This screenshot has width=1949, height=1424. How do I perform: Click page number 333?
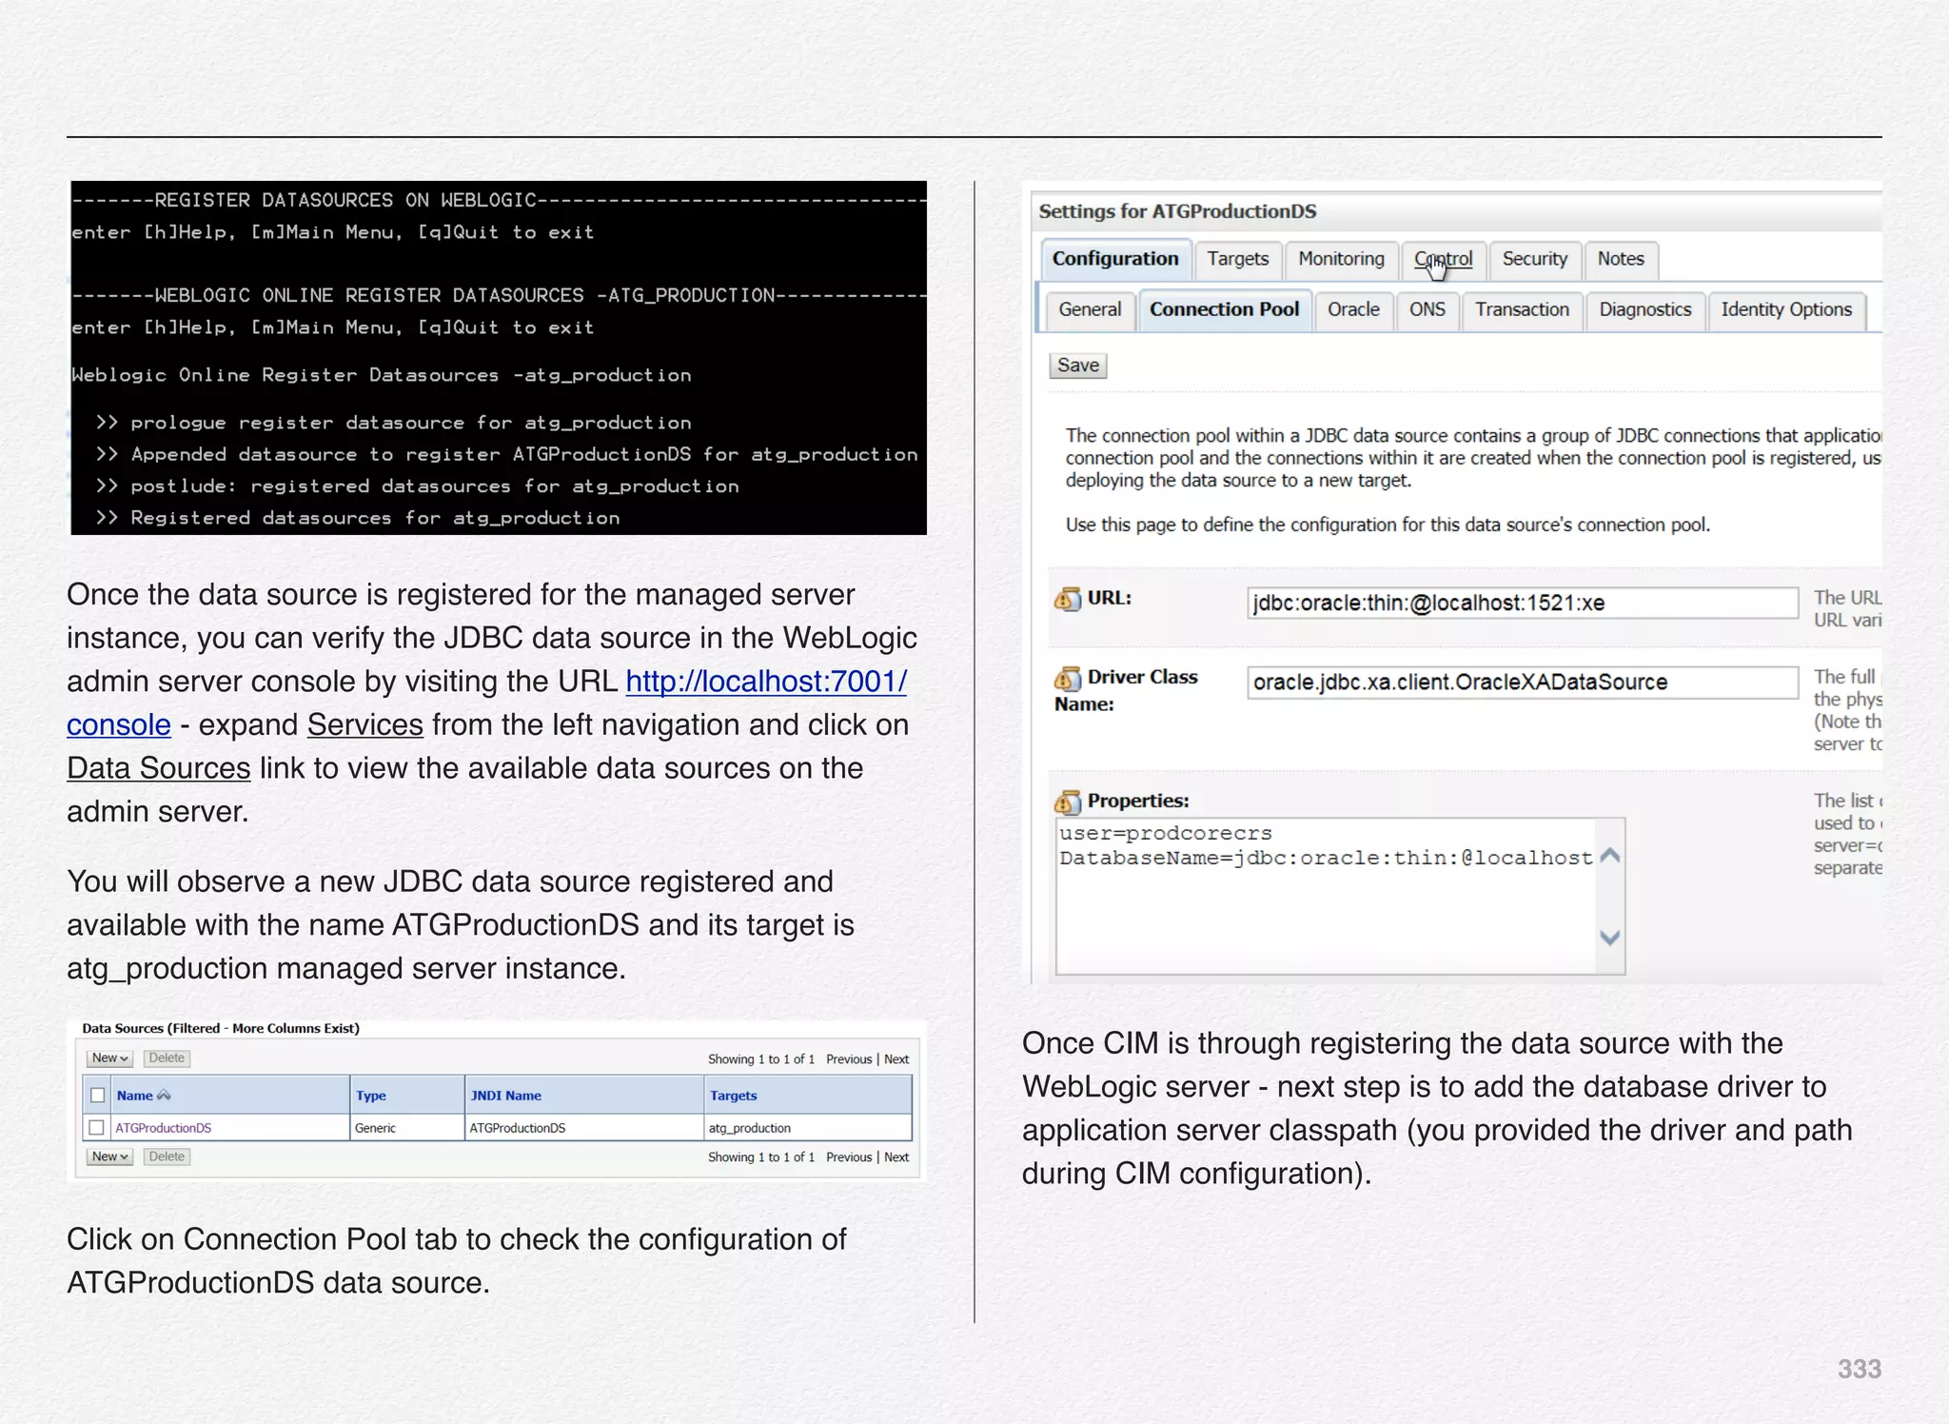pos(1860,1369)
